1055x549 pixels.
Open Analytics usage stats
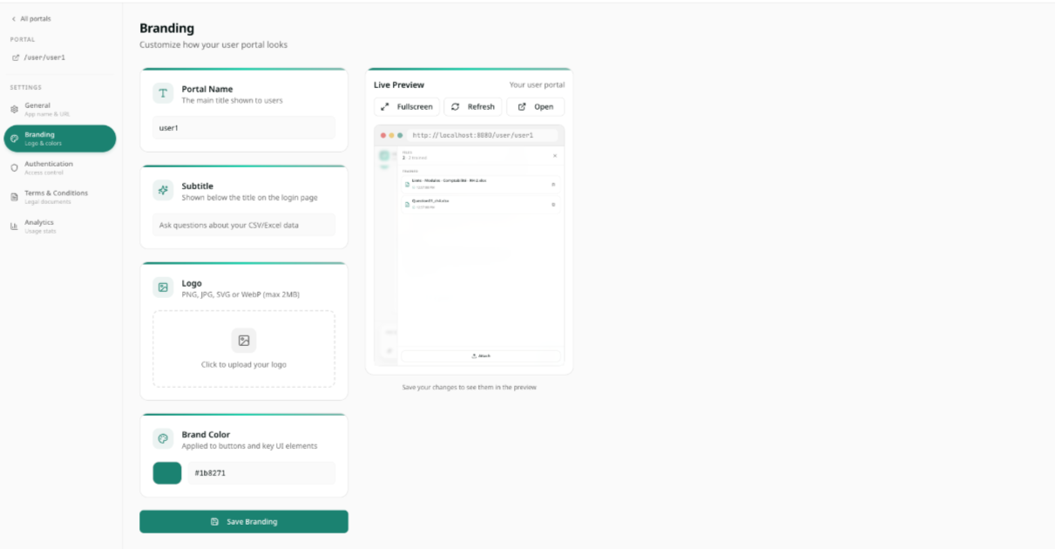click(x=59, y=227)
